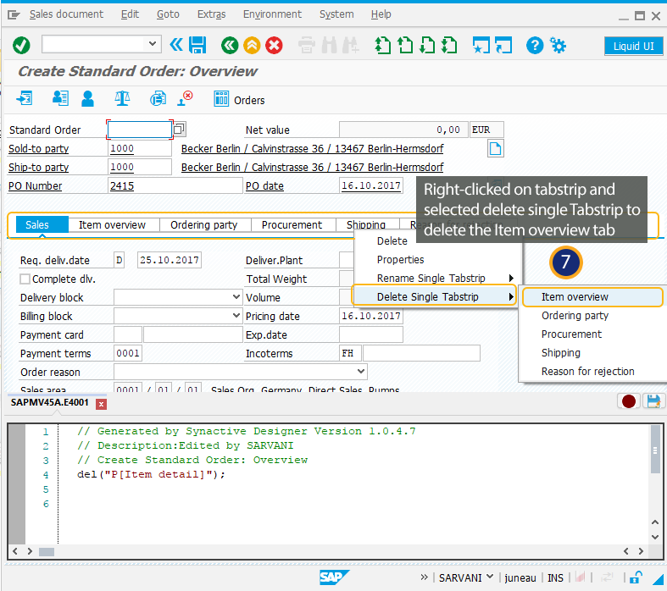Click the green Enter checkmark icon
This screenshot has width=667, height=591.
pos(21,45)
